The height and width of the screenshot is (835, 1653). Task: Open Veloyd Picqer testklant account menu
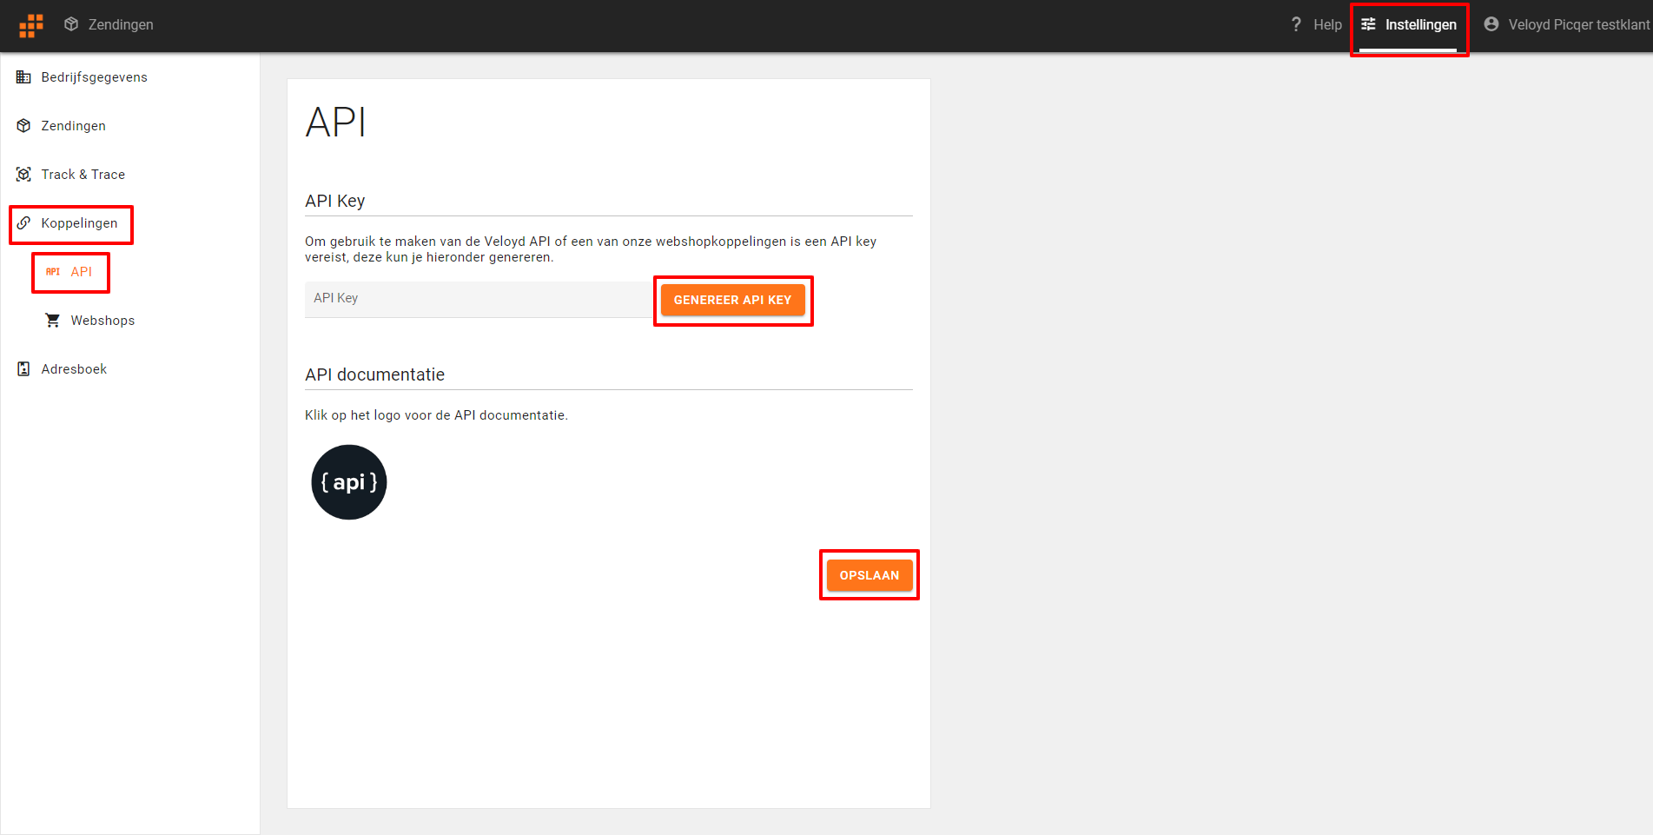coord(1578,24)
